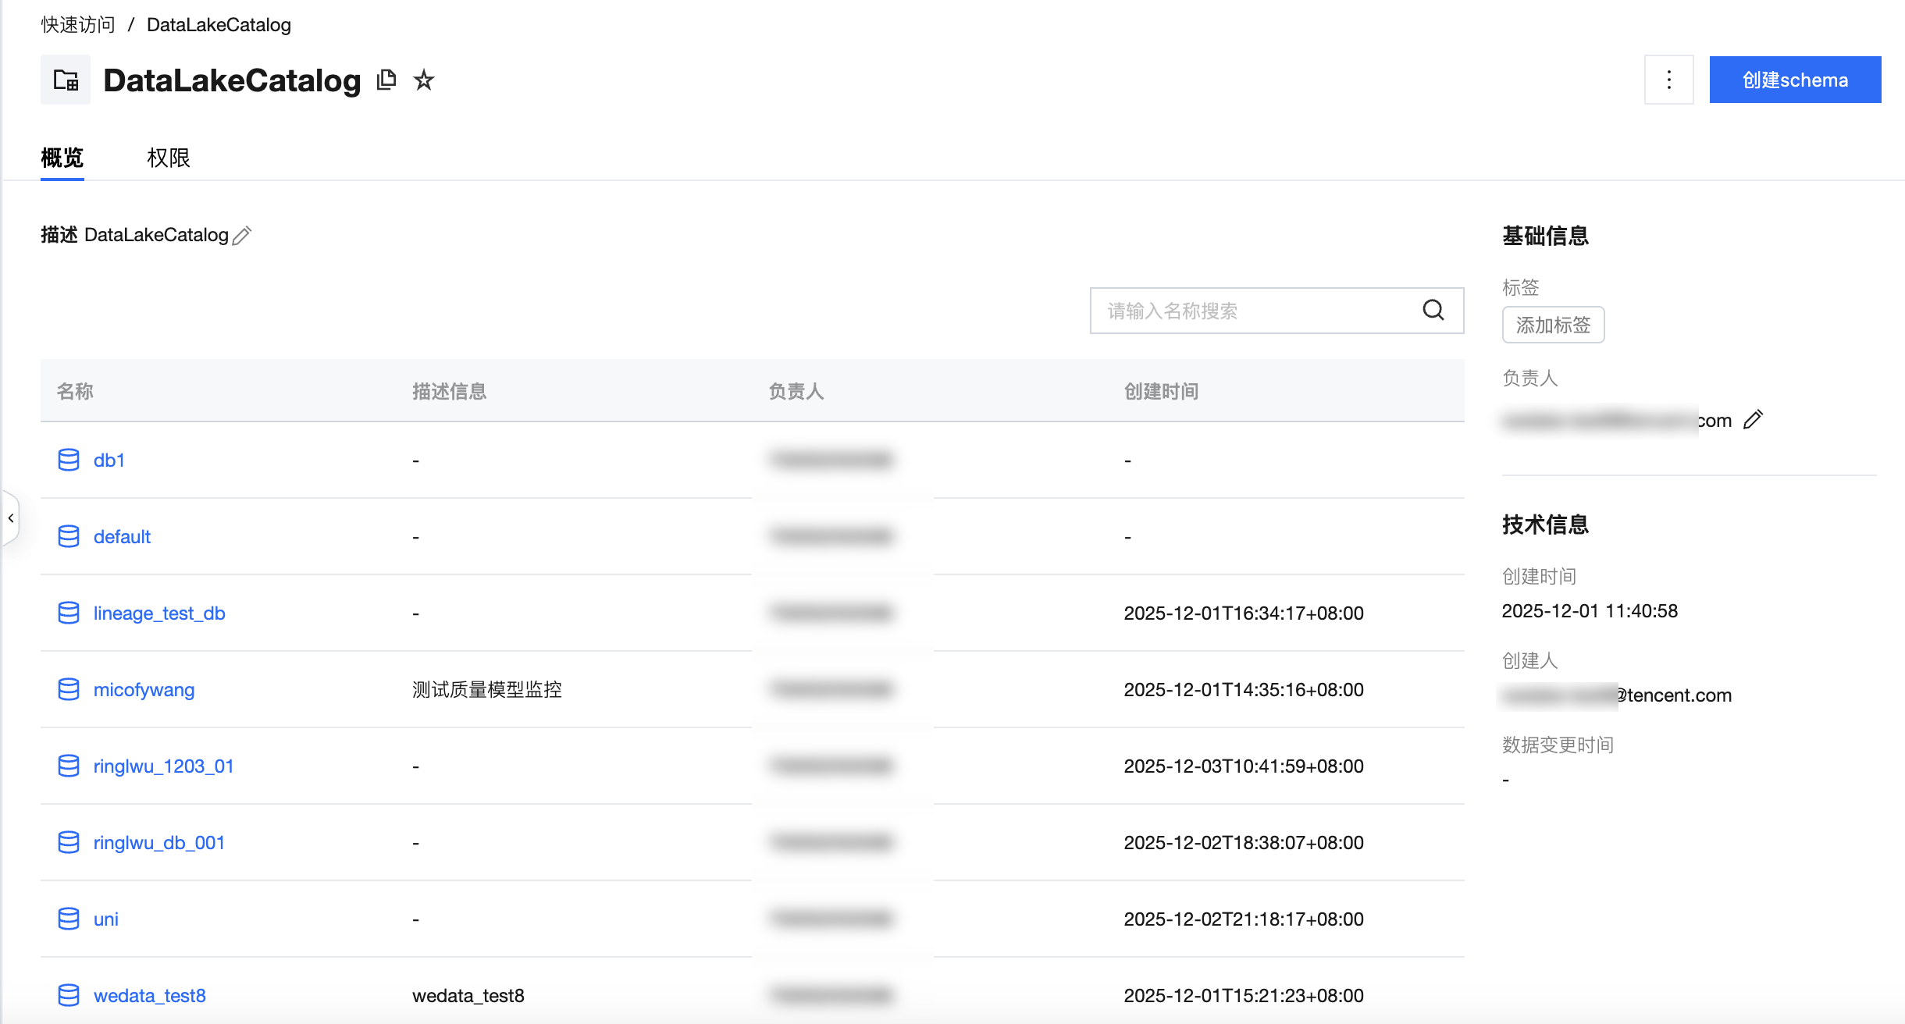
Task: Click the database icon next to uni
Action: click(69, 919)
